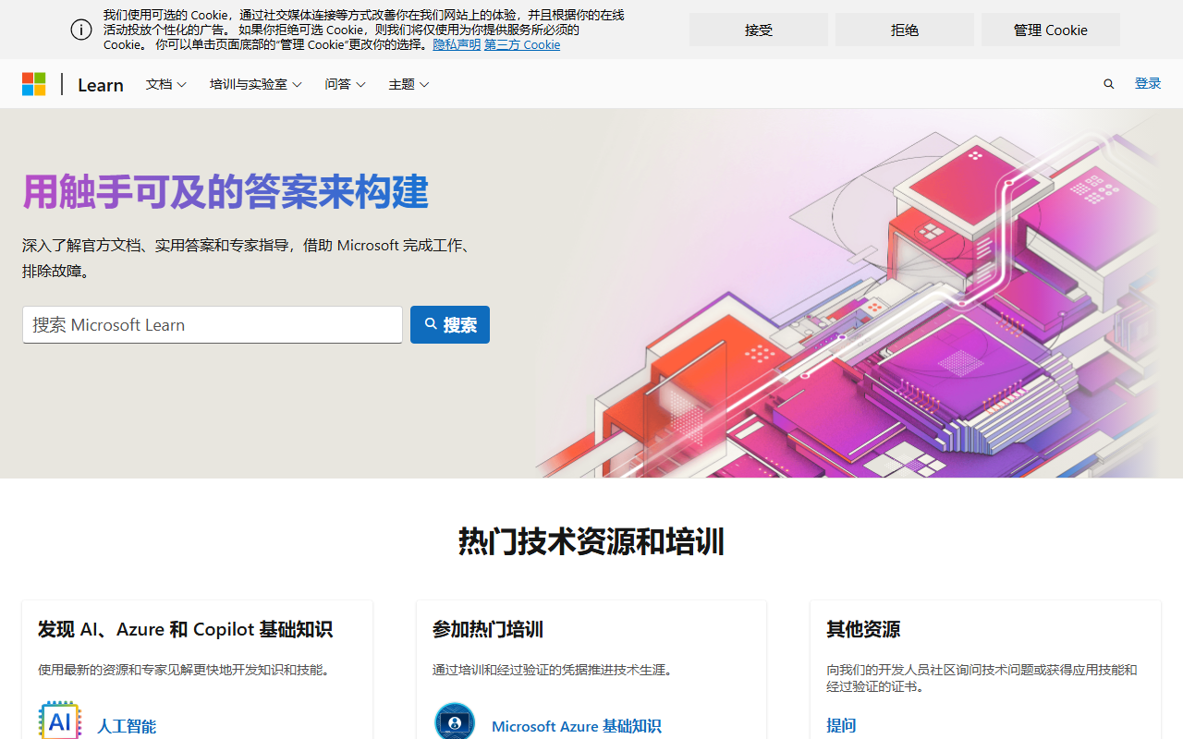The width and height of the screenshot is (1183, 739).
Task: Open the 提问 link
Action: pyautogui.click(x=841, y=725)
